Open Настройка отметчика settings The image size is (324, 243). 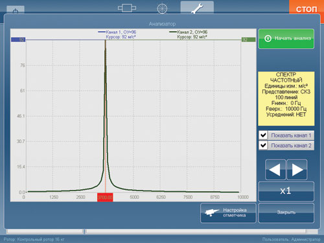tap(228, 213)
